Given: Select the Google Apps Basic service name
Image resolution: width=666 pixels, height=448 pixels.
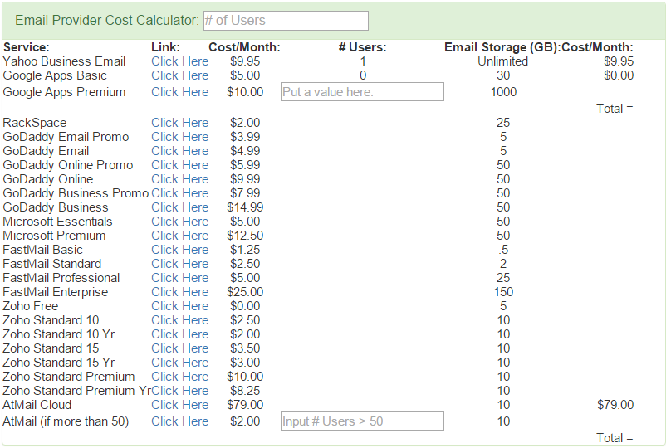Looking at the screenshot, I should tap(55, 75).
